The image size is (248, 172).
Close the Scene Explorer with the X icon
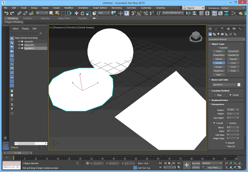pos(41,33)
